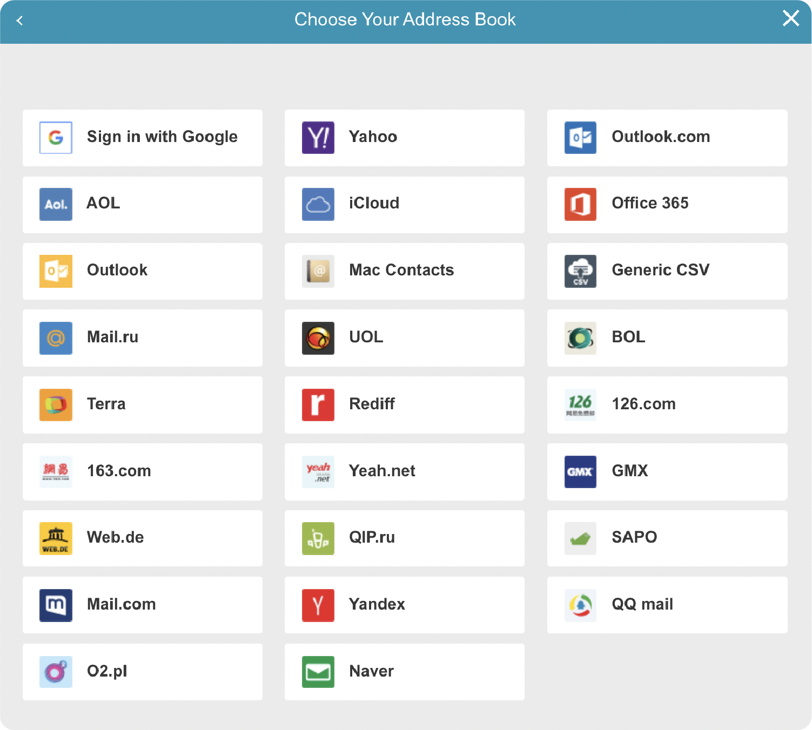Viewport: 812px width, 730px height.
Task: Choose the BOL text label
Action: click(x=628, y=337)
